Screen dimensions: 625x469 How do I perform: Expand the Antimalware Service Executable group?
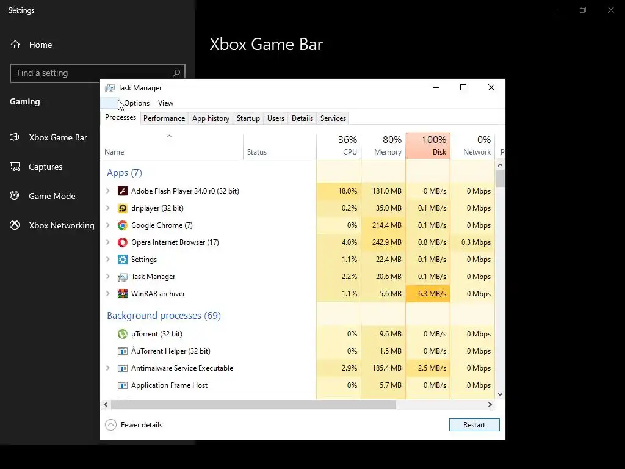point(108,368)
